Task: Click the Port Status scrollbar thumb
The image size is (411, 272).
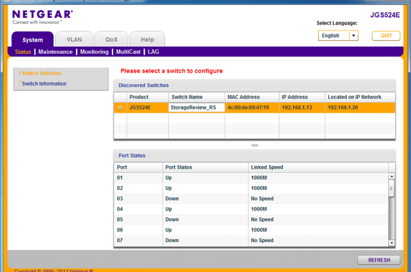Action: [x=392, y=188]
